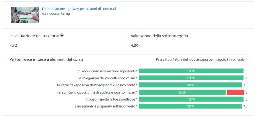Select the 'Il corso rispetta le tue aspettative?' bar

coord(191,99)
